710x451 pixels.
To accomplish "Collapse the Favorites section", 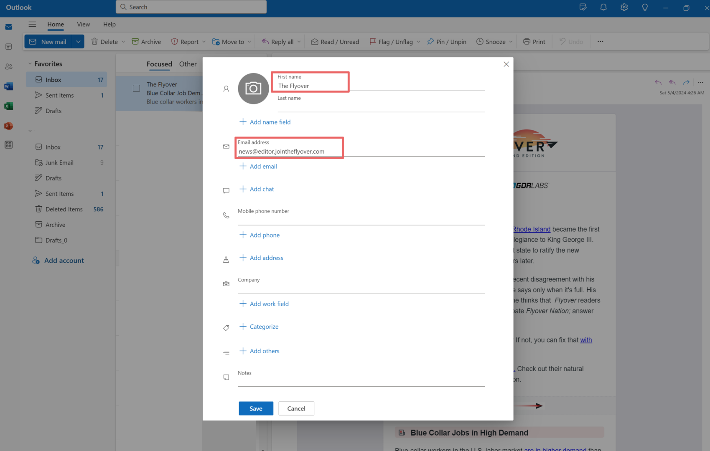I will [x=30, y=64].
